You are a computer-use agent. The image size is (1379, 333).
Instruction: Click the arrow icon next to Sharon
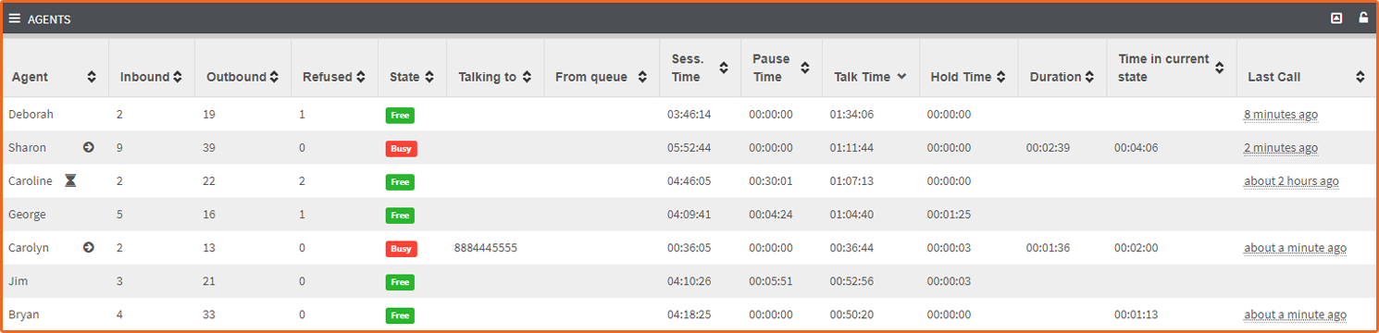click(x=89, y=148)
